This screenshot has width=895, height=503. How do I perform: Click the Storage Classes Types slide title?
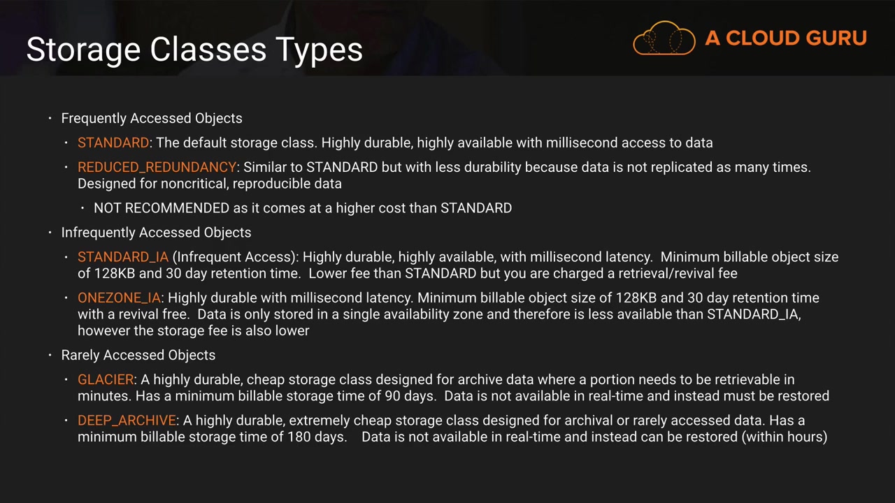click(x=194, y=50)
